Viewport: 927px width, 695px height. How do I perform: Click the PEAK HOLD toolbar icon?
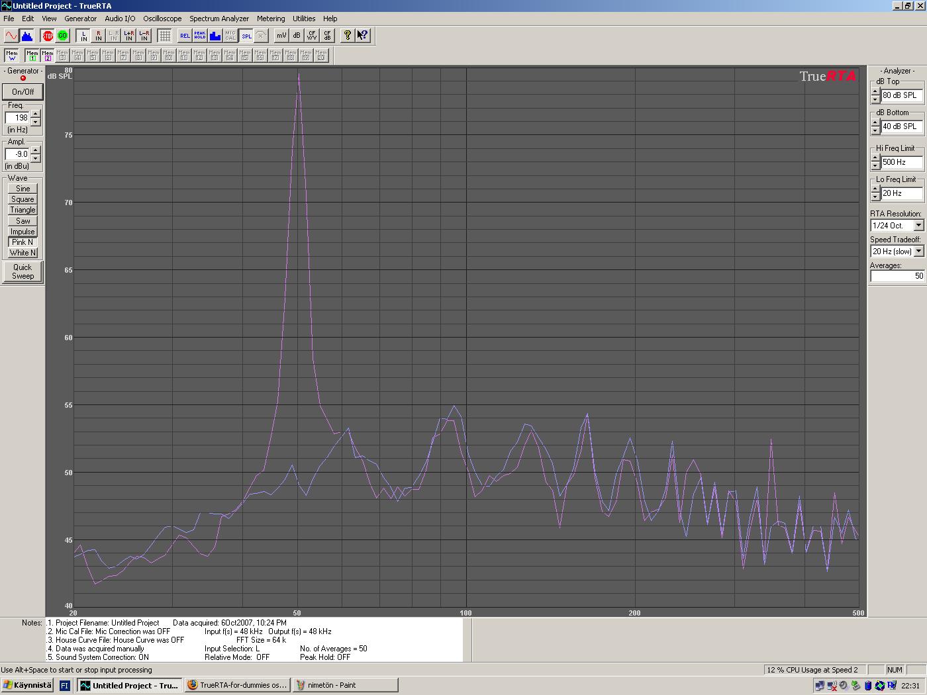click(x=199, y=36)
